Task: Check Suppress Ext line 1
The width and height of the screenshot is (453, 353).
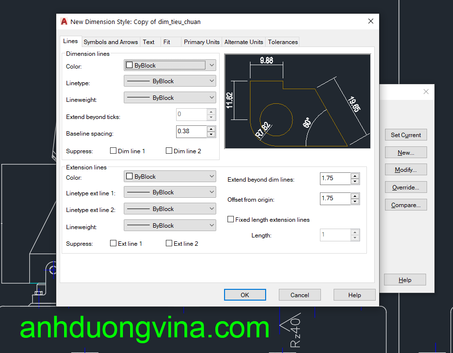Action: (x=113, y=243)
